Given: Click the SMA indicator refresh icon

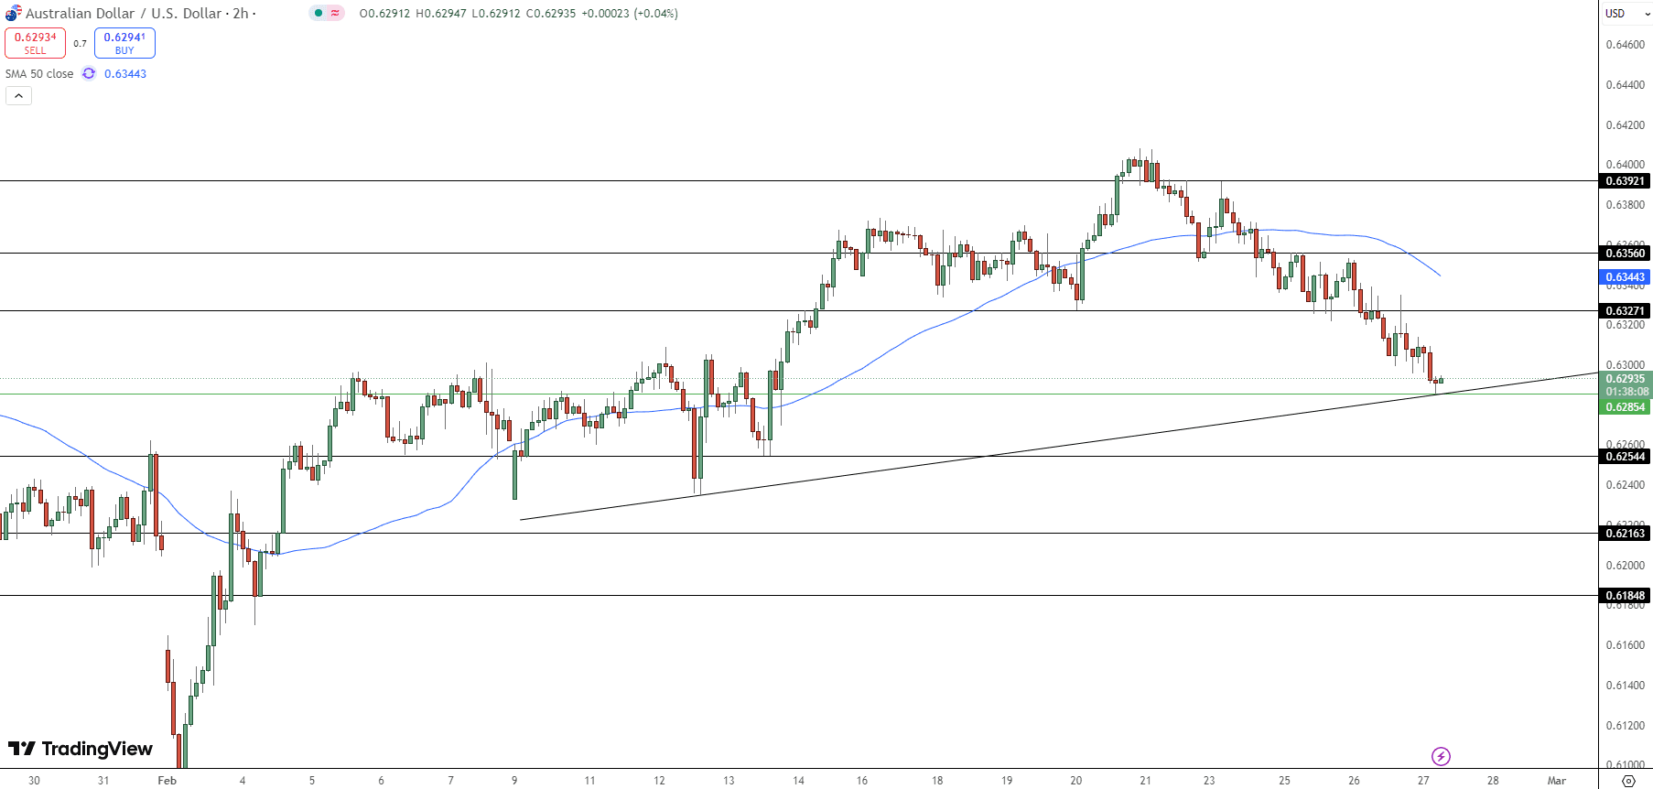Looking at the screenshot, I should [89, 74].
